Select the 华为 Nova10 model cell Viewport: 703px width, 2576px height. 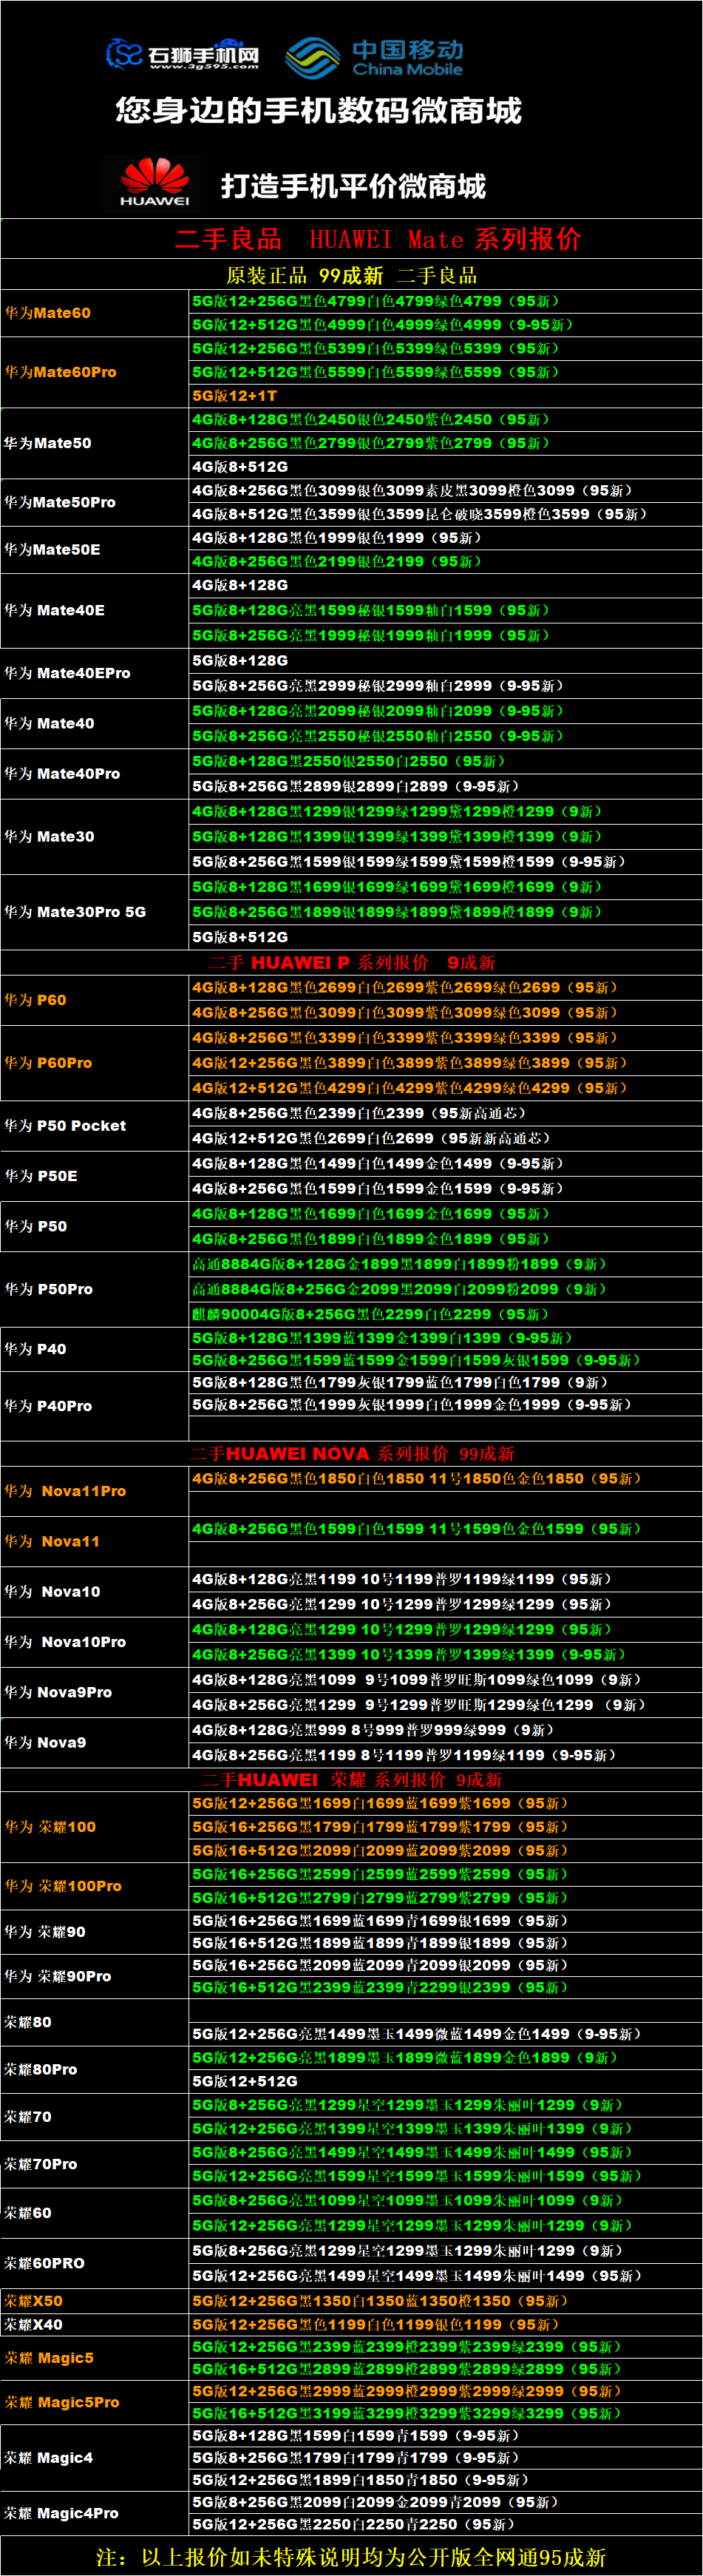(95, 1591)
